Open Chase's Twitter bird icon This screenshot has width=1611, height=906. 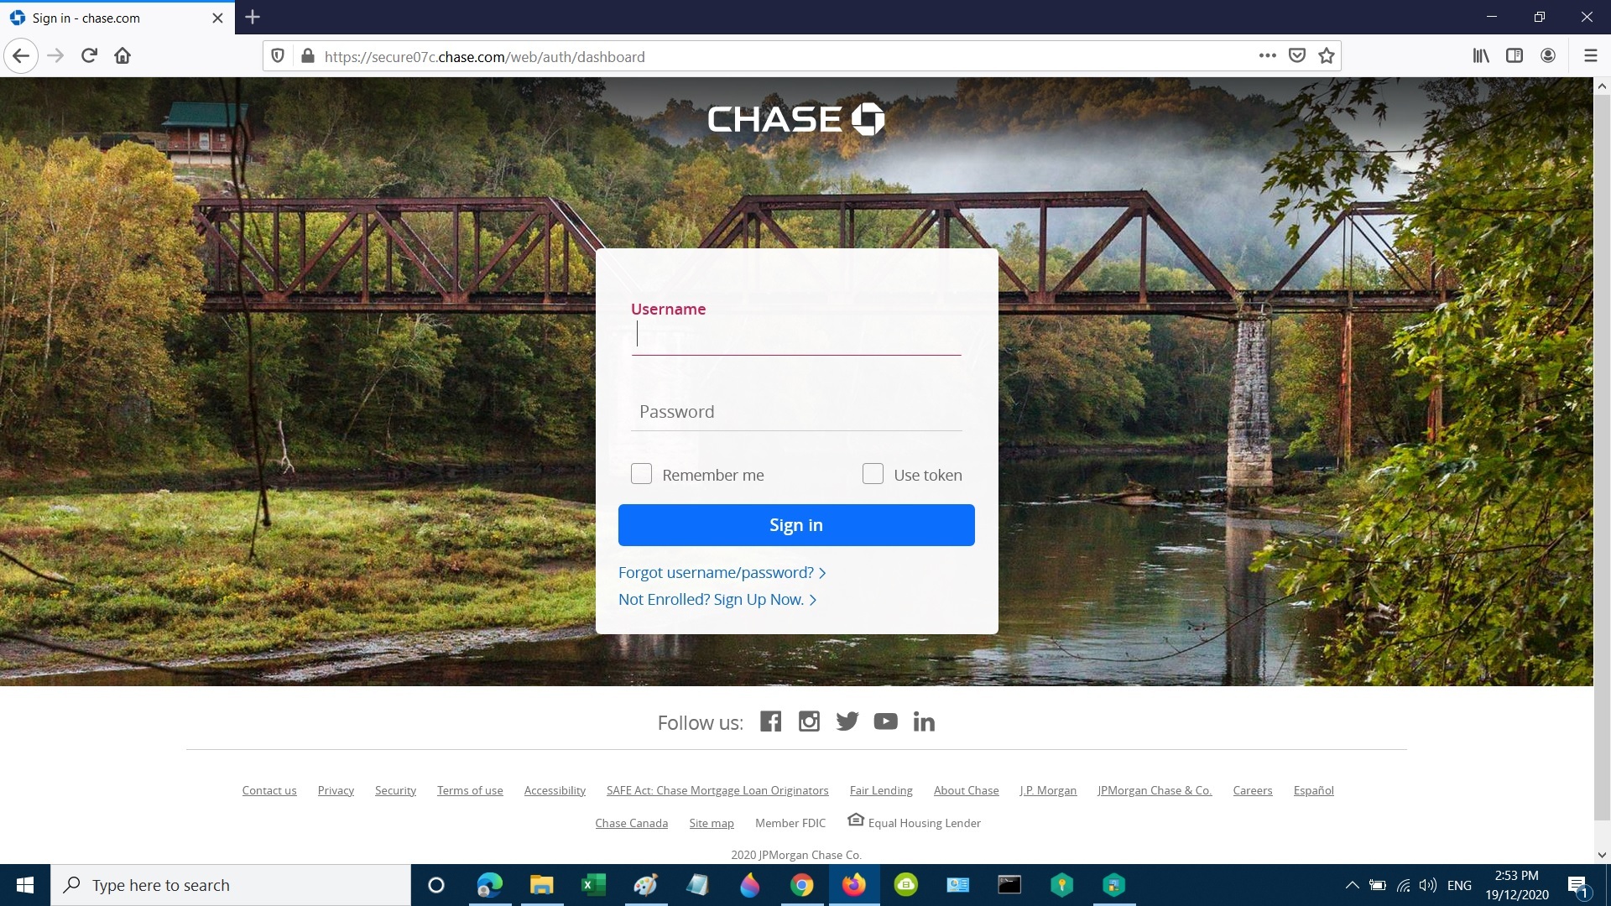click(847, 721)
